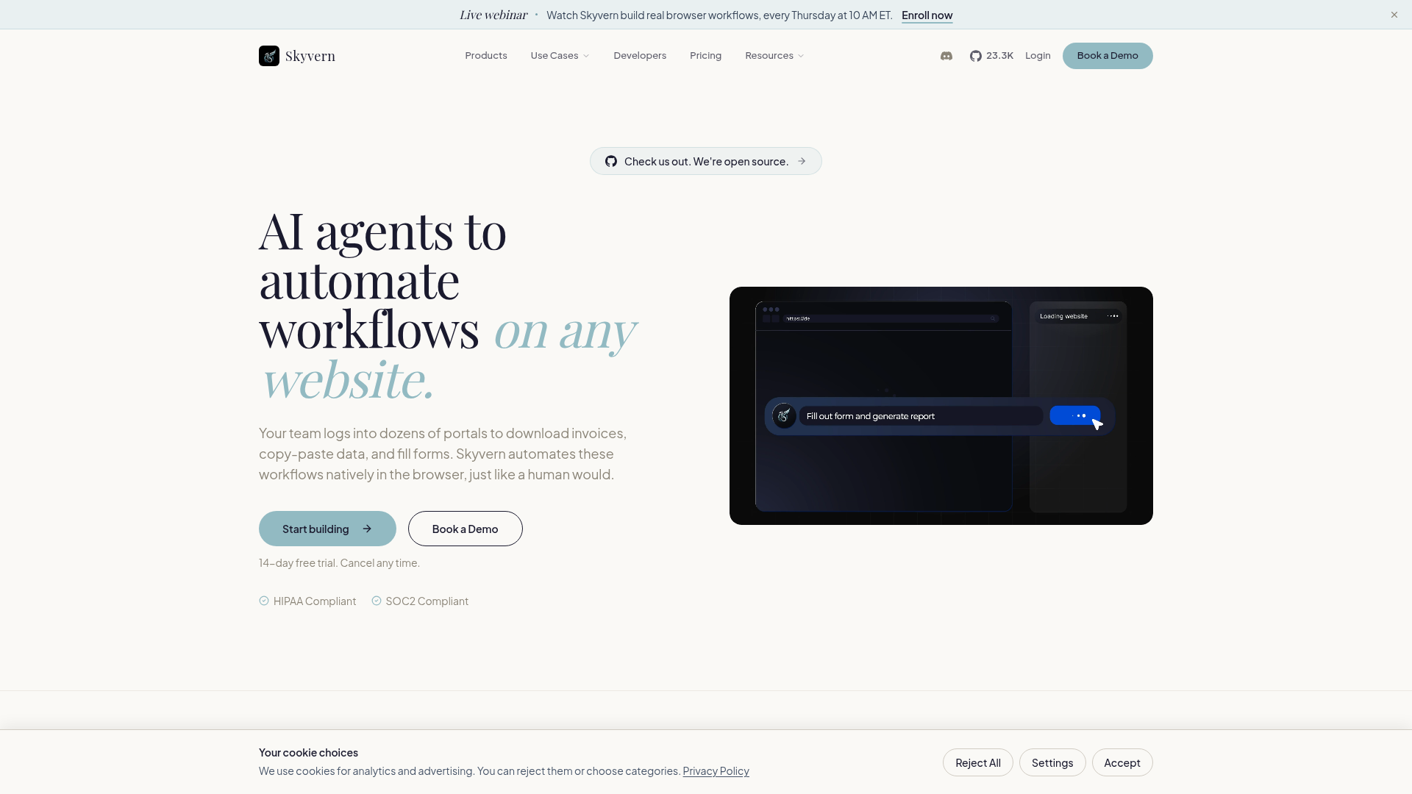Click three-dot menu beside Loading website
Screen dimensions: 1412x794
point(1113,316)
